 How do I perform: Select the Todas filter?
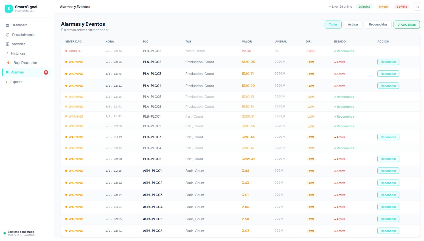click(333, 24)
